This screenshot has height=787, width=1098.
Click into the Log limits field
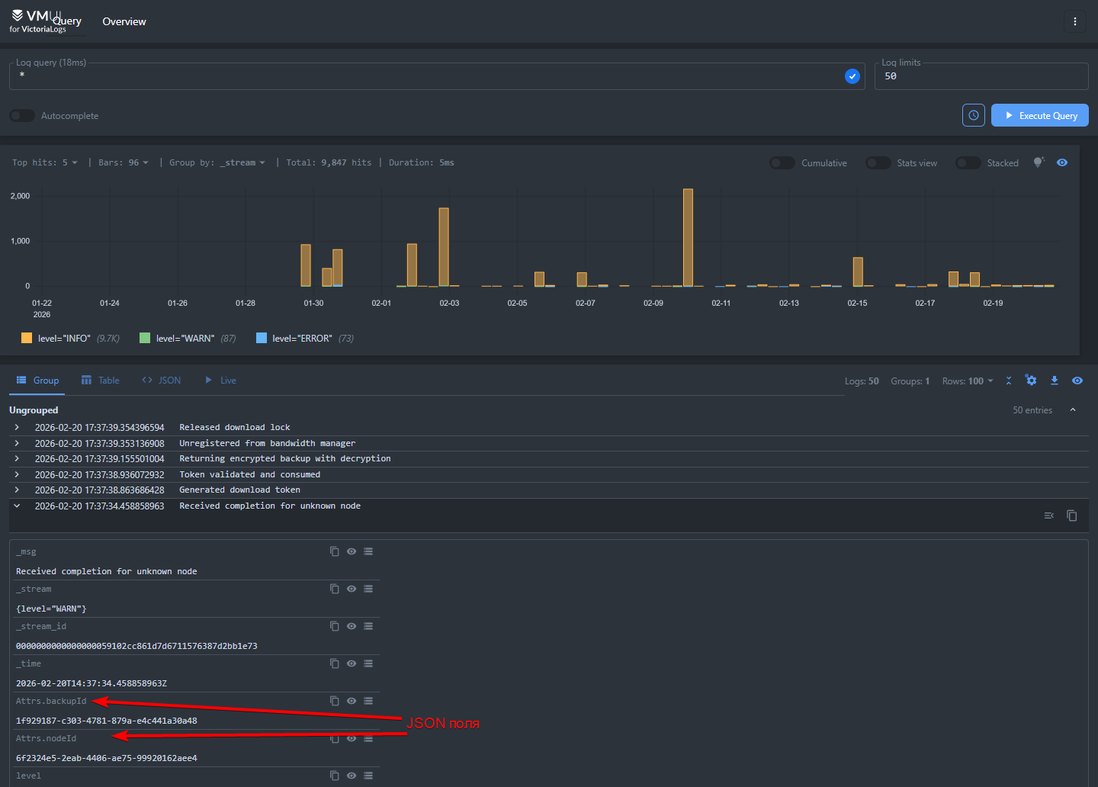point(981,76)
